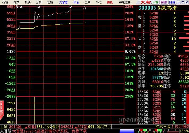This screenshot has width=189, height=133.
Task: Click the first red-green signal indicator group
Action: click(143, 131)
